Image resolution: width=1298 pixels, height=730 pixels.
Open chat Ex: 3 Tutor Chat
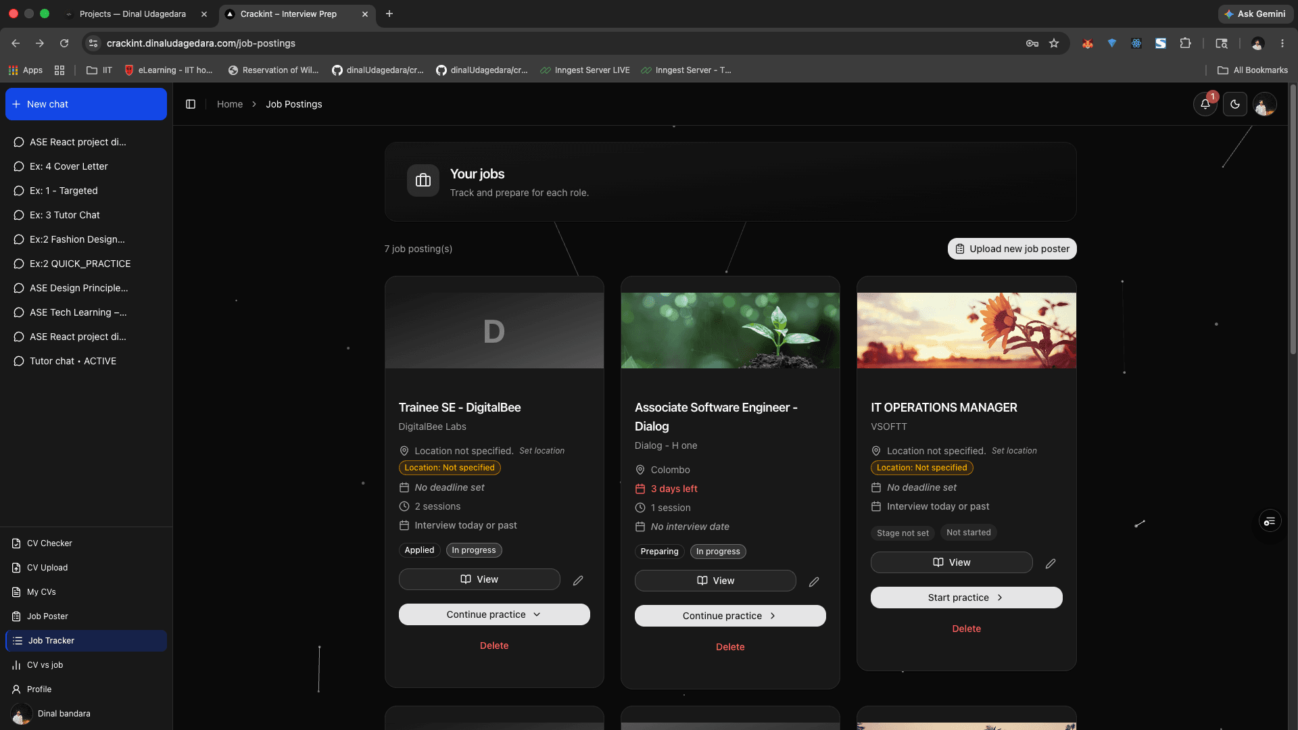click(x=86, y=215)
